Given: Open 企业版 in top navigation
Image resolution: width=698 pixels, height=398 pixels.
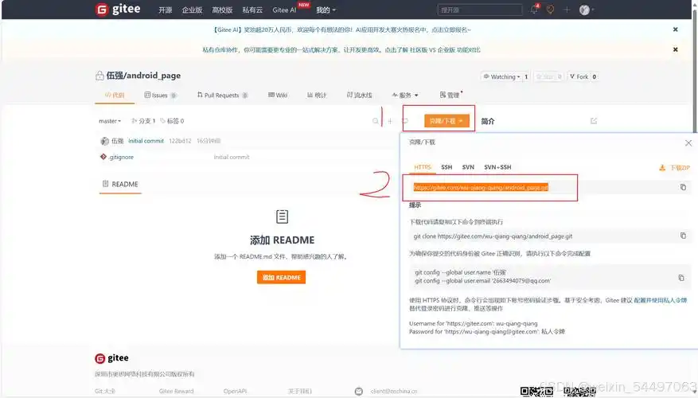Looking at the screenshot, I should coord(192,10).
